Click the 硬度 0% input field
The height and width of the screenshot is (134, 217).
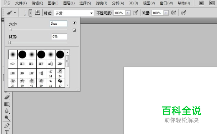[59, 37]
